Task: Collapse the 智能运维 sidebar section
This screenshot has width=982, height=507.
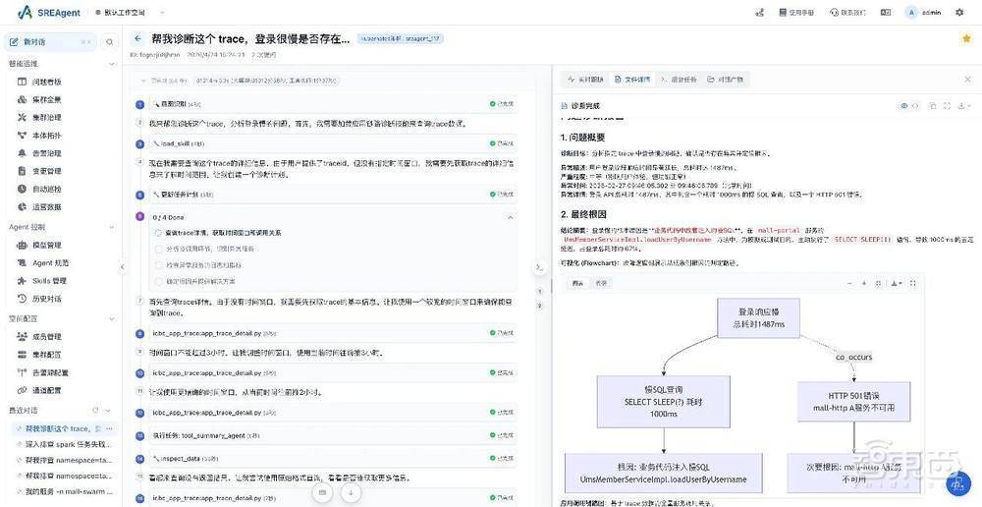Action: pyautogui.click(x=112, y=63)
